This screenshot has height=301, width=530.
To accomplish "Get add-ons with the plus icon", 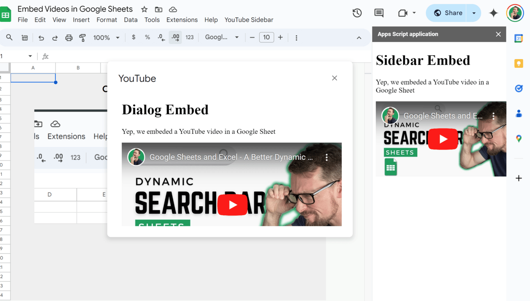I will point(519,178).
